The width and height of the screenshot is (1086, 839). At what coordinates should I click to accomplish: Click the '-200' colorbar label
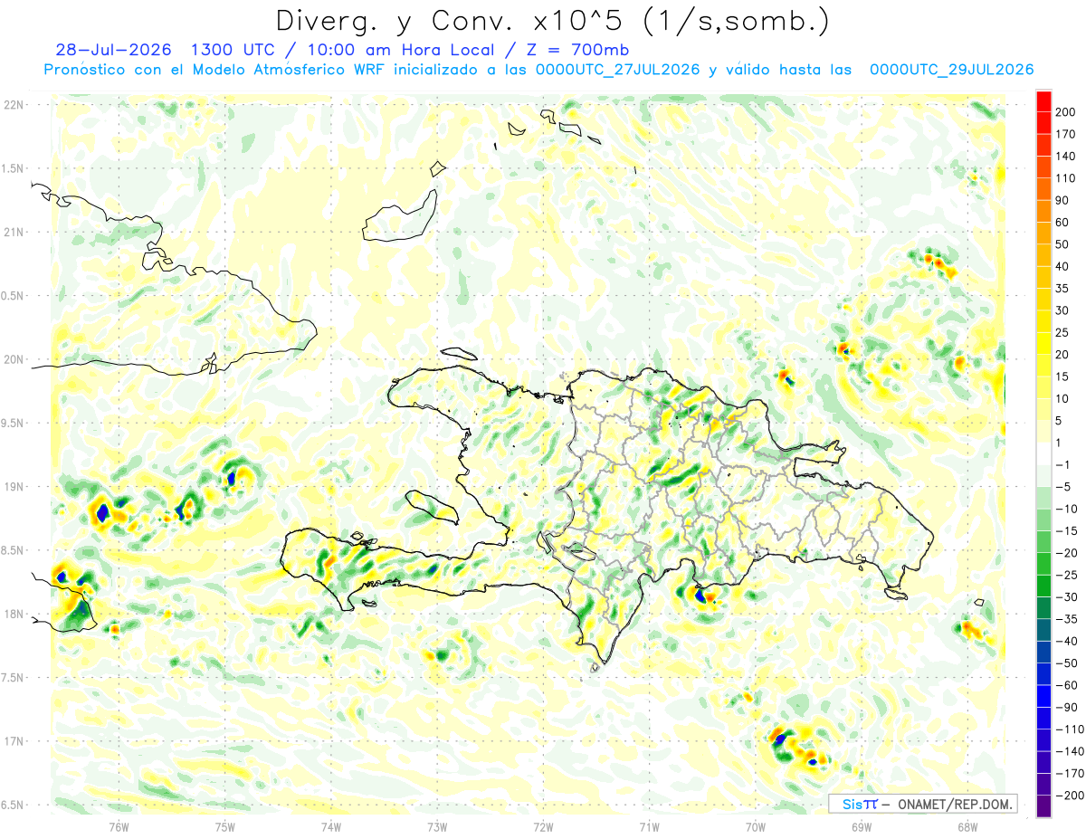pyautogui.click(x=1070, y=796)
